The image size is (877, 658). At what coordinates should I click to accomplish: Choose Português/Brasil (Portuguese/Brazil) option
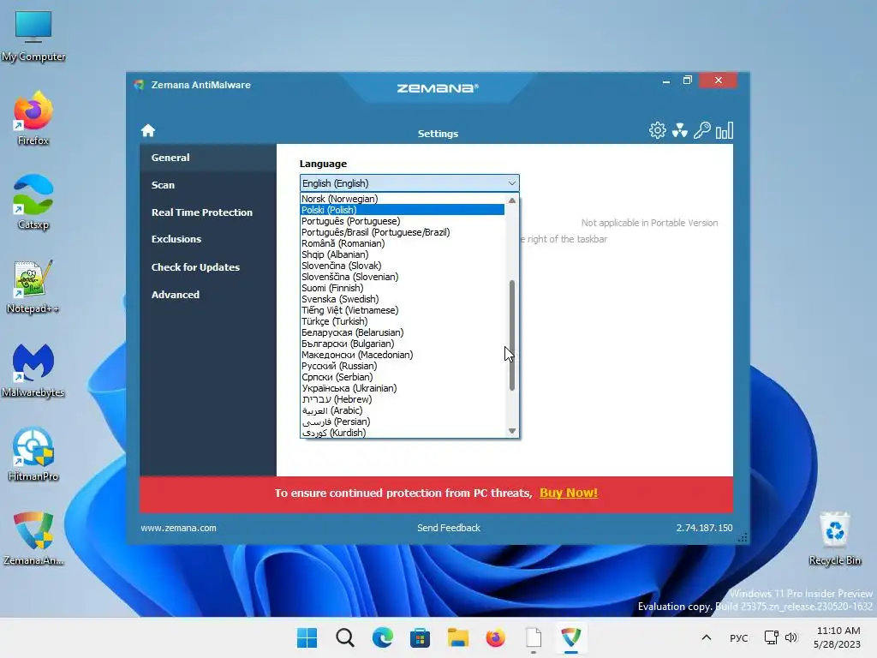click(403, 232)
